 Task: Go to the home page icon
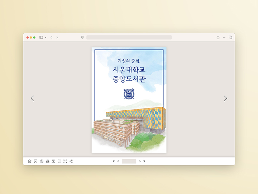(x=30, y=161)
